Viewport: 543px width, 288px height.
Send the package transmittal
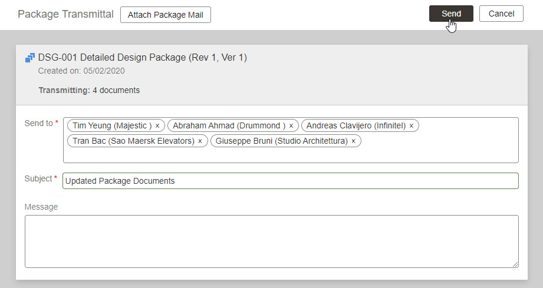coord(451,14)
